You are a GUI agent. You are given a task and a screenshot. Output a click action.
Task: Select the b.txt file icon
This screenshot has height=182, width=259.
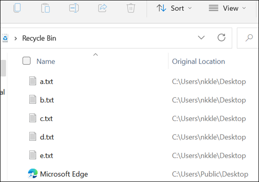tap(32, 99)
